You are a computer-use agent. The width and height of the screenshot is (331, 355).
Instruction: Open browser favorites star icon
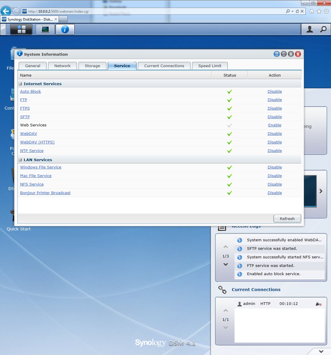(319, 11)
